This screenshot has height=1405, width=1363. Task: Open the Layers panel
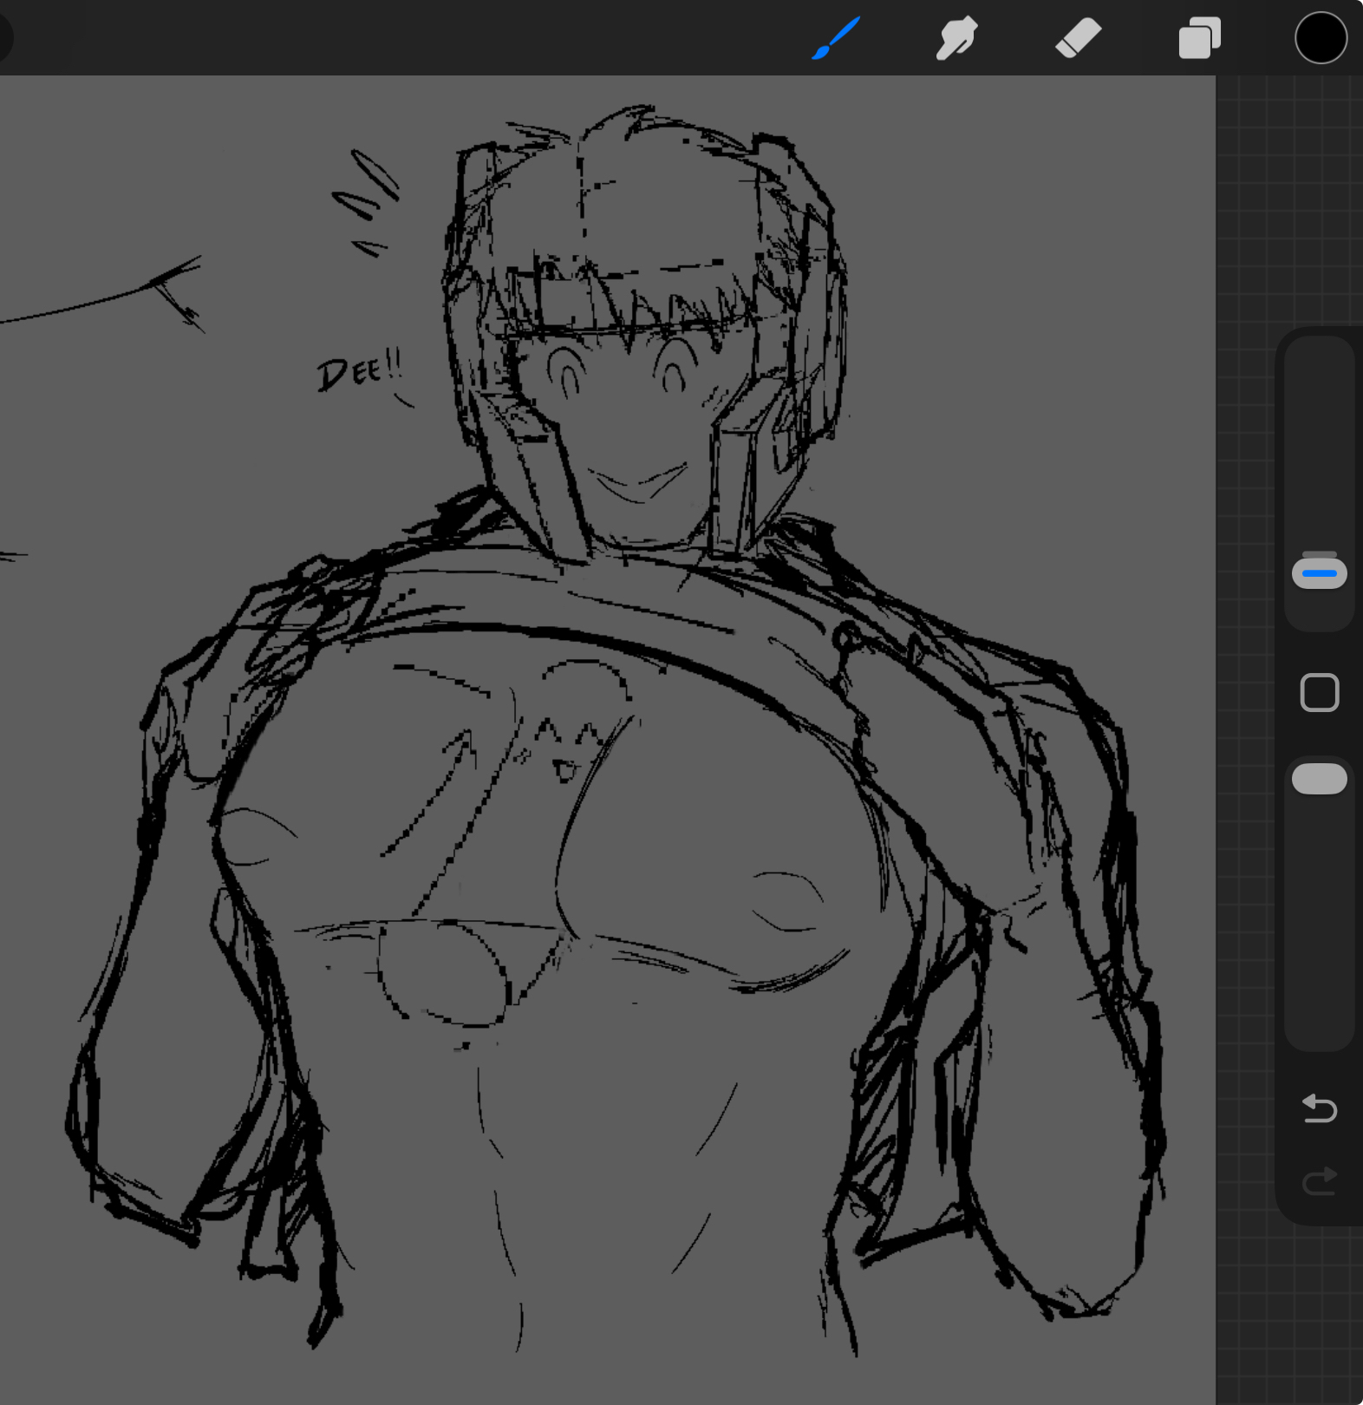[1199, 39]
